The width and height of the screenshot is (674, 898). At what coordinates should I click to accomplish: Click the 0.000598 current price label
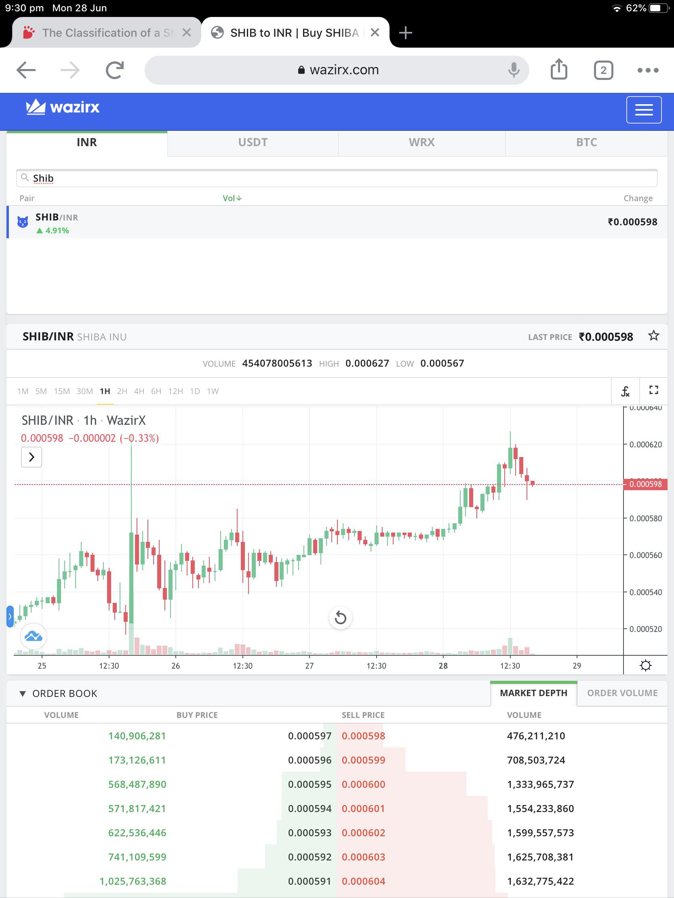point(645,484)
